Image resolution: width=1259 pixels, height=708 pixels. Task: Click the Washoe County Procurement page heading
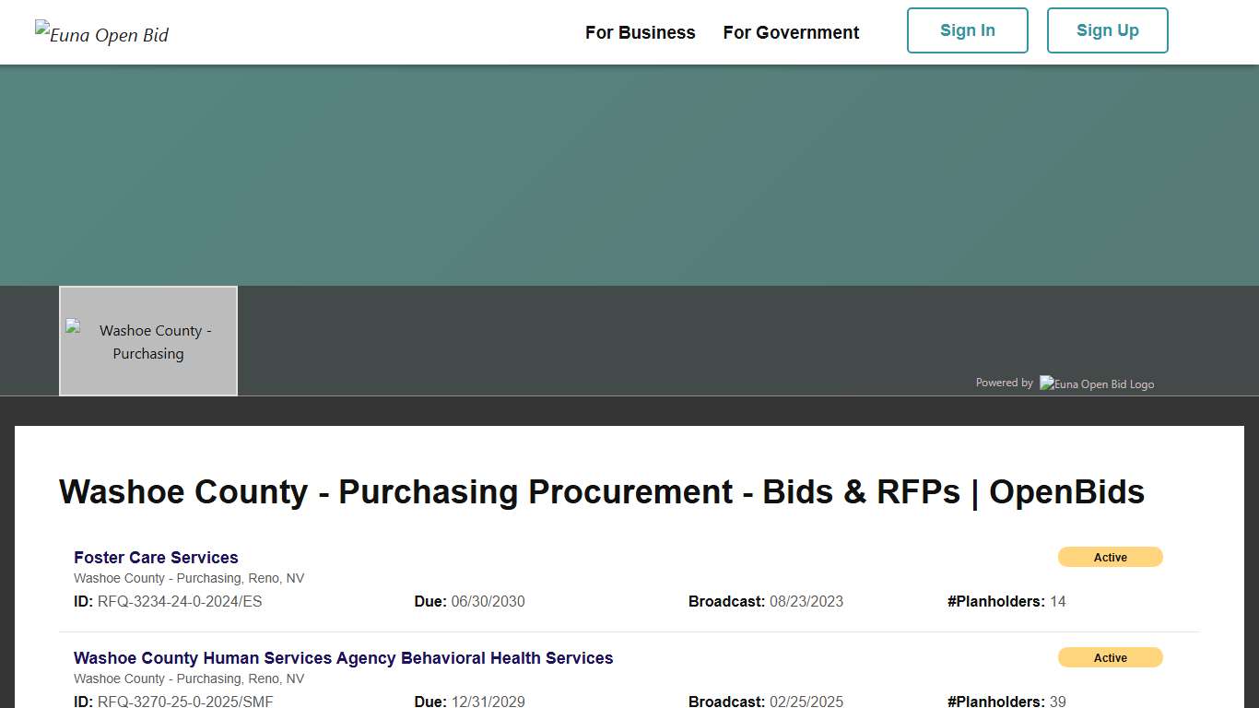(x=601, y=491)
